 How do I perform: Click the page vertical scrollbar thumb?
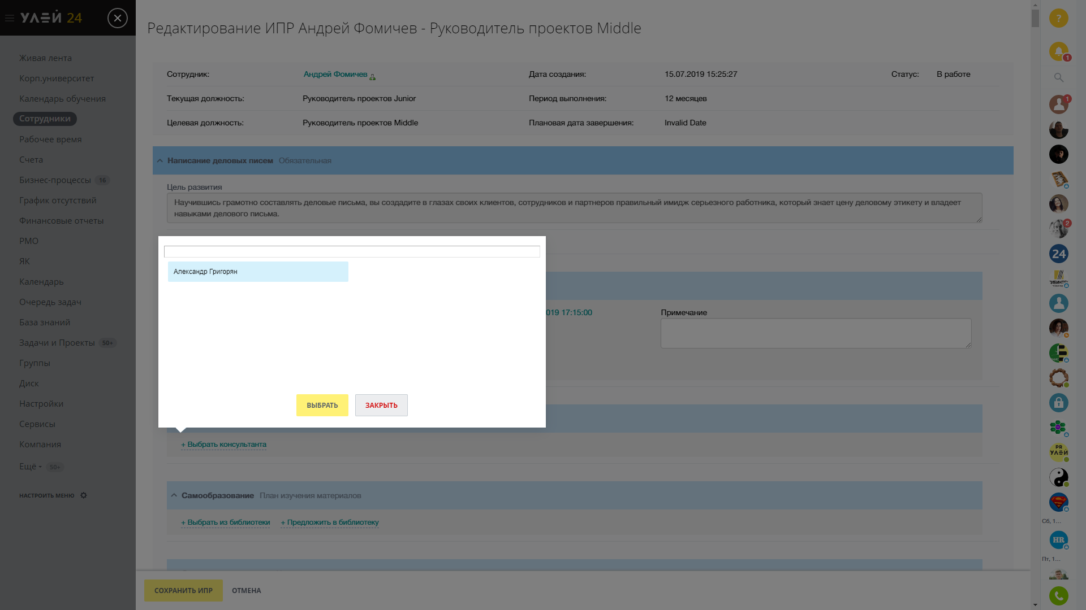(x=1035, y=18)
